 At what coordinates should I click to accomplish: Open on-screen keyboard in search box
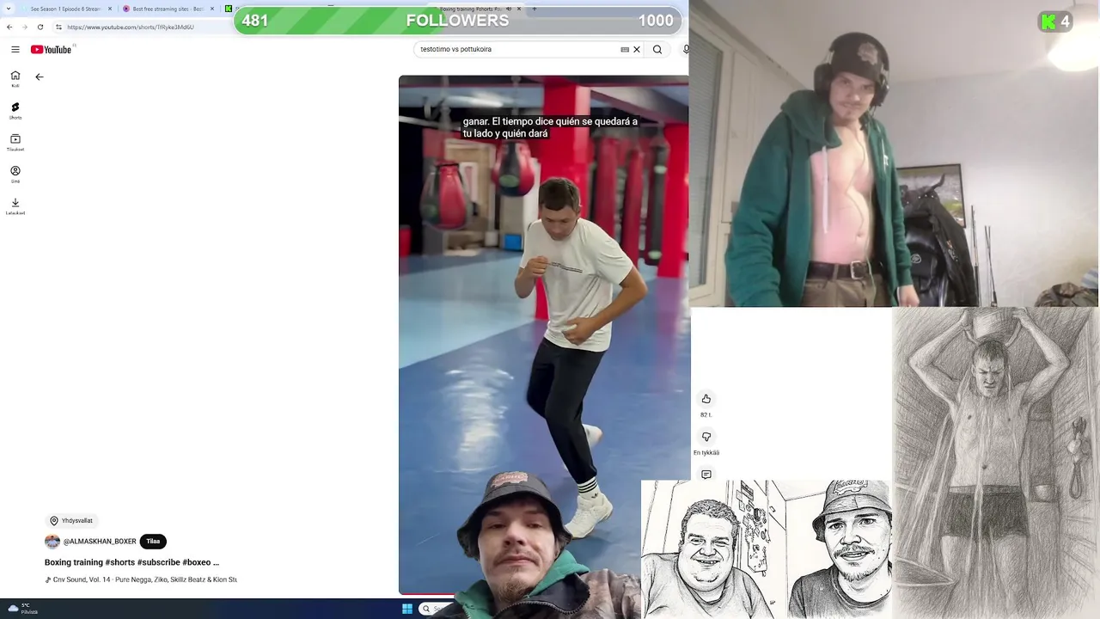(x=625, y=50)
